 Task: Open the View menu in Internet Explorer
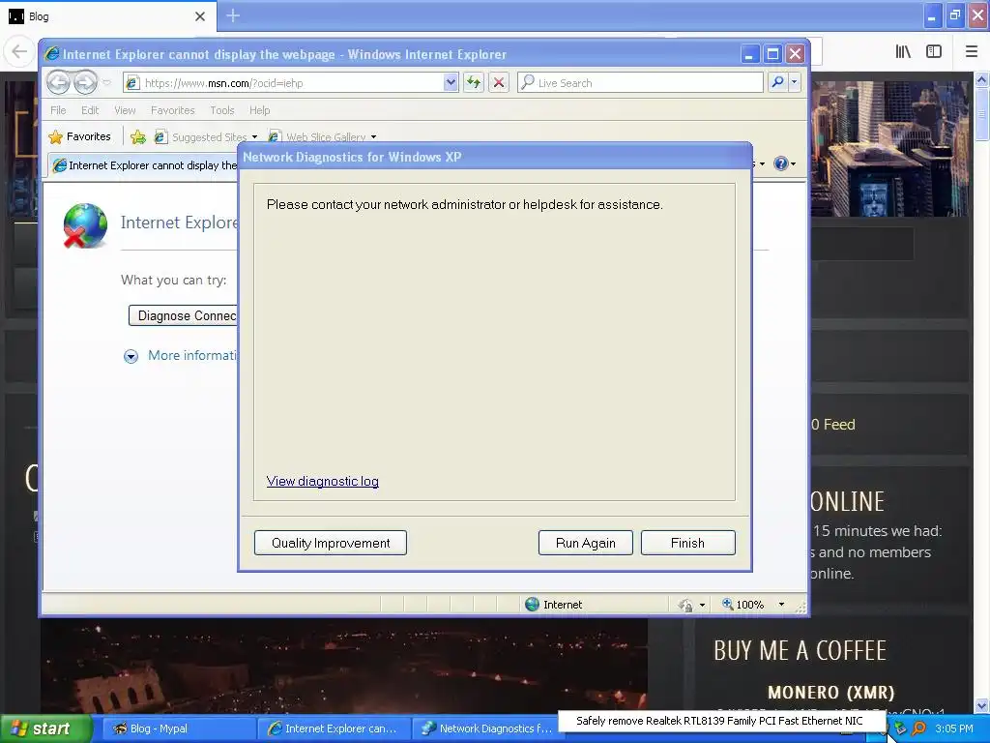click(125, 110)
